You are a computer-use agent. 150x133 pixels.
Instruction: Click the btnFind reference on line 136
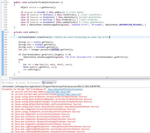(x=47, y=20)
